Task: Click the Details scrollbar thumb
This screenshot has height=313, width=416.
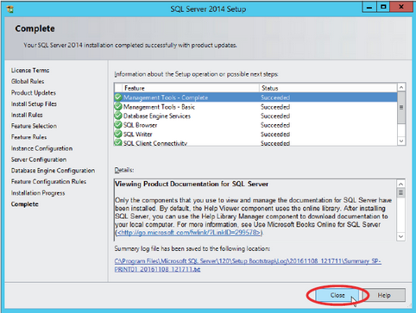Action: pos(401,192)
